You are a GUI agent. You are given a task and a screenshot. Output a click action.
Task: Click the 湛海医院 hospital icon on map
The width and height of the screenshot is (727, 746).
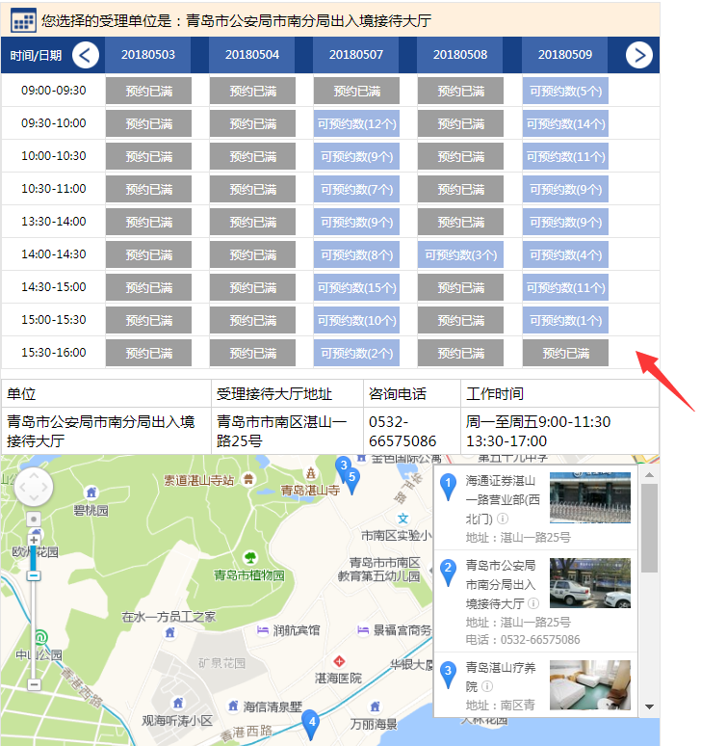click(339, 661)
